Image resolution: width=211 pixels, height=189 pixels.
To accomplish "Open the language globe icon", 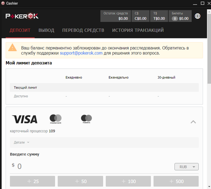I will tap(197, 16).
